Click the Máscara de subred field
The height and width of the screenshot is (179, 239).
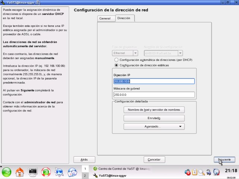coord(154,95)
